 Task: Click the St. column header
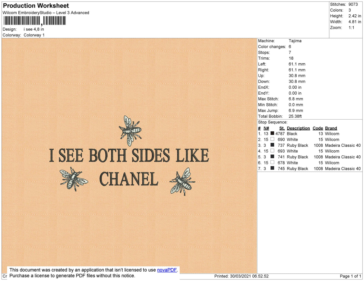[x=282, y=128]
